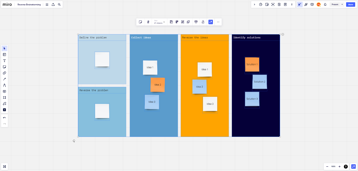Open the help question mark button

pyautogui.click(x=346, y=166)
